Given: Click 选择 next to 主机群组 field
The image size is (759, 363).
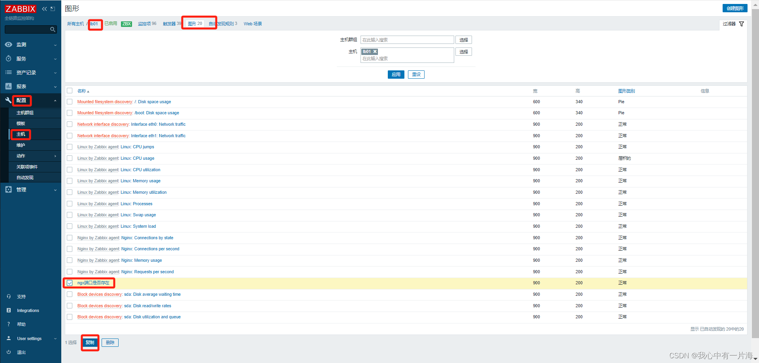Looking at the screenshot, I should [x=464, y=40].
